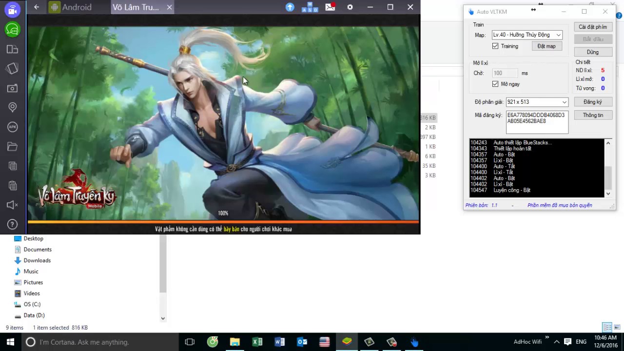Show hidden system tray icons
This screenshot has height=351, width=624.
556,342
